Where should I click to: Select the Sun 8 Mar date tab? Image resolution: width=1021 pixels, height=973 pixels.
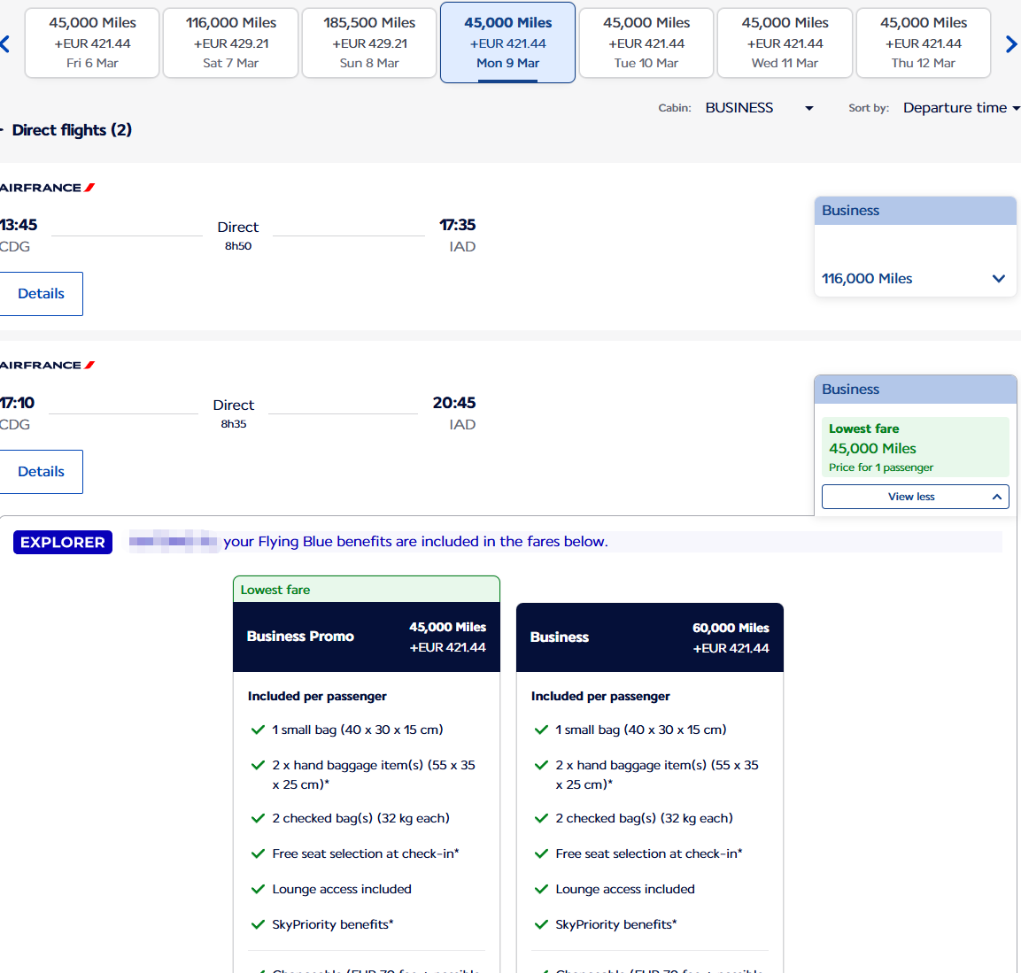tap(369, 42)
